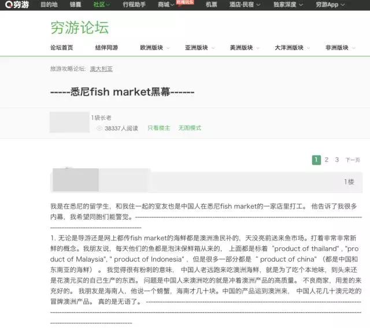370x328 pixels.
Task: Expand the 穷游App dropdown
Action: [330, 5]
